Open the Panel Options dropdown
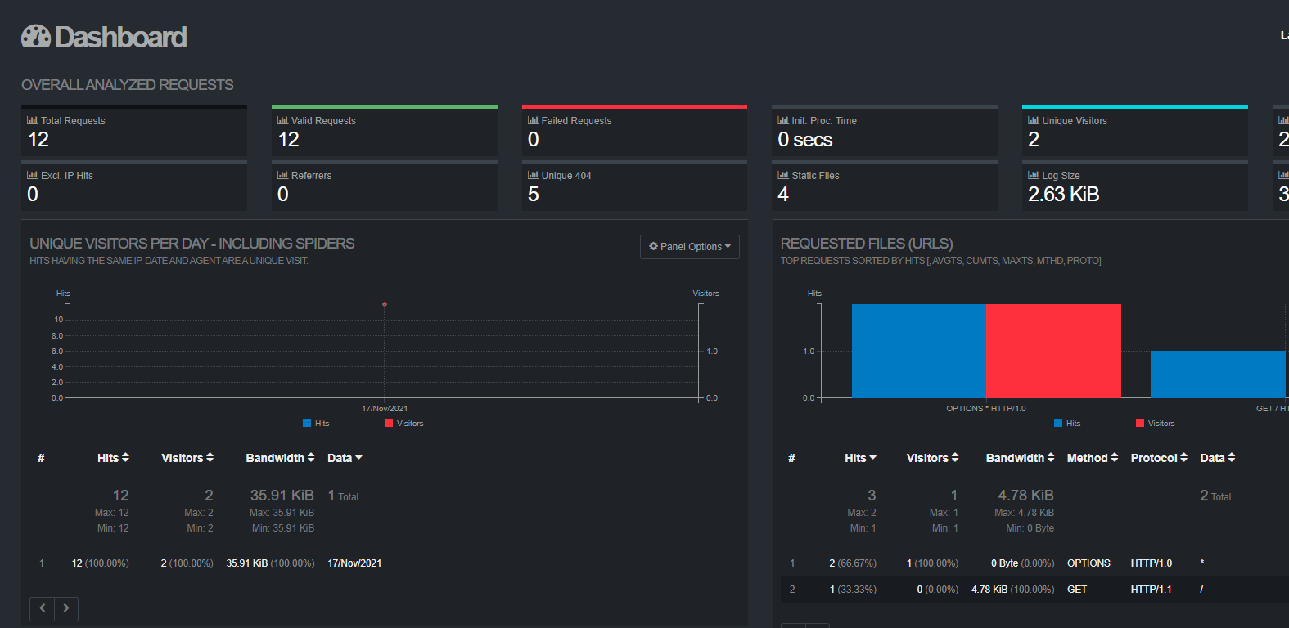The image size is (1289, 628). (x=690, y=247)
